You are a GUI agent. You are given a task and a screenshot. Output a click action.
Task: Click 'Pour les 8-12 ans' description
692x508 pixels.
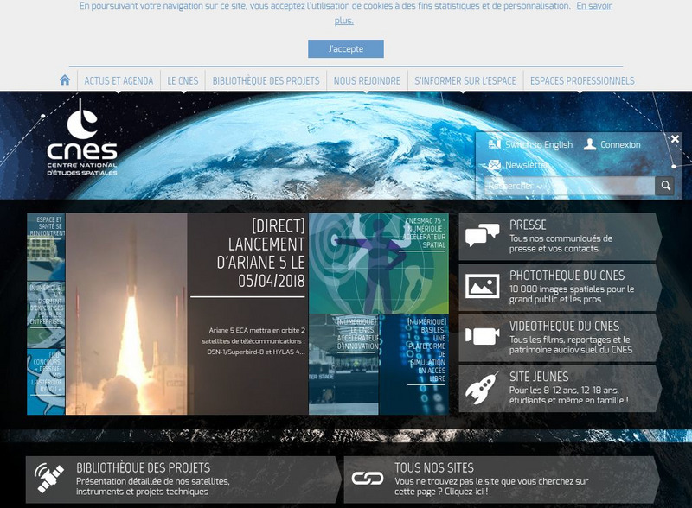pyautogui.click(x=568, y=396)
